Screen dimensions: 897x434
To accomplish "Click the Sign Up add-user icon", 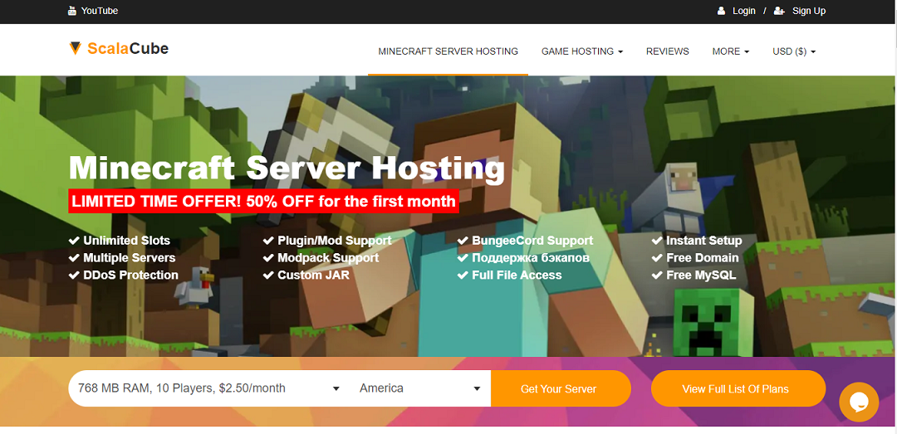I will [x=779, y=11].
